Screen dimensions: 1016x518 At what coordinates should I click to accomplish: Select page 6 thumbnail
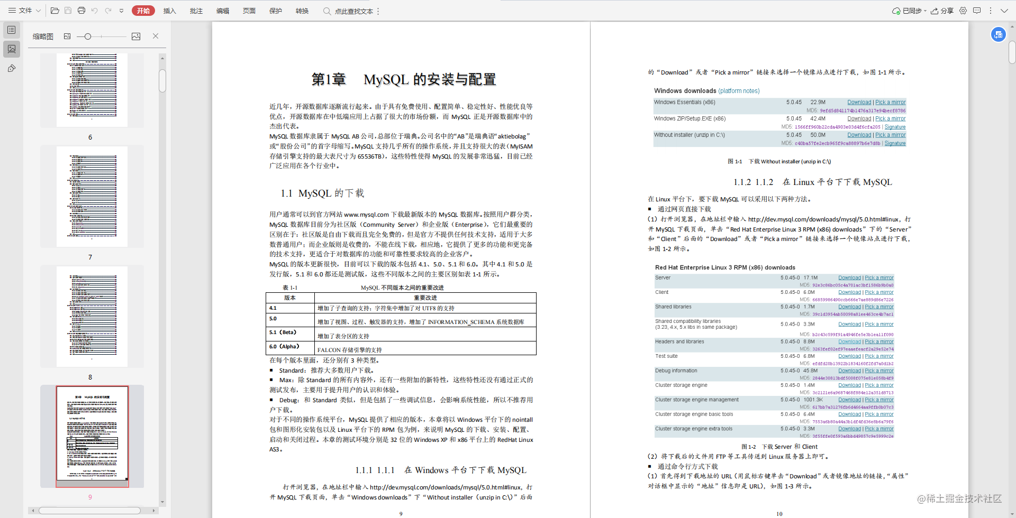click(x=92, y=90)
